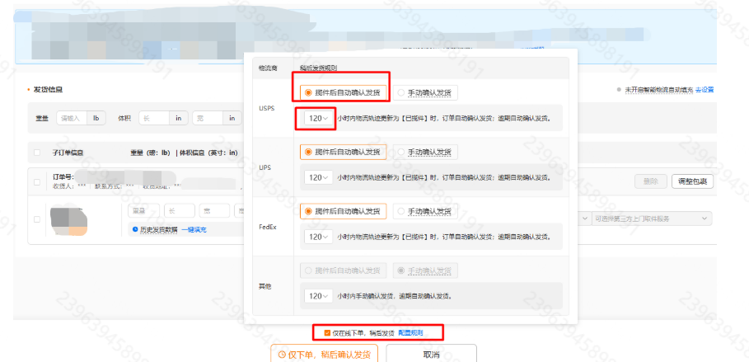Focus product row 重量 input
Viewport: 749px width, 362px height.
[x=143, y=211]
